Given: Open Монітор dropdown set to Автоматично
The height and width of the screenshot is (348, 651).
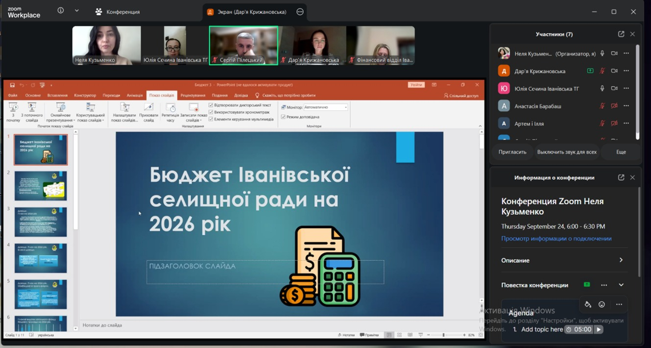Looking at the screenshot, I should click(x=325, y=107).
